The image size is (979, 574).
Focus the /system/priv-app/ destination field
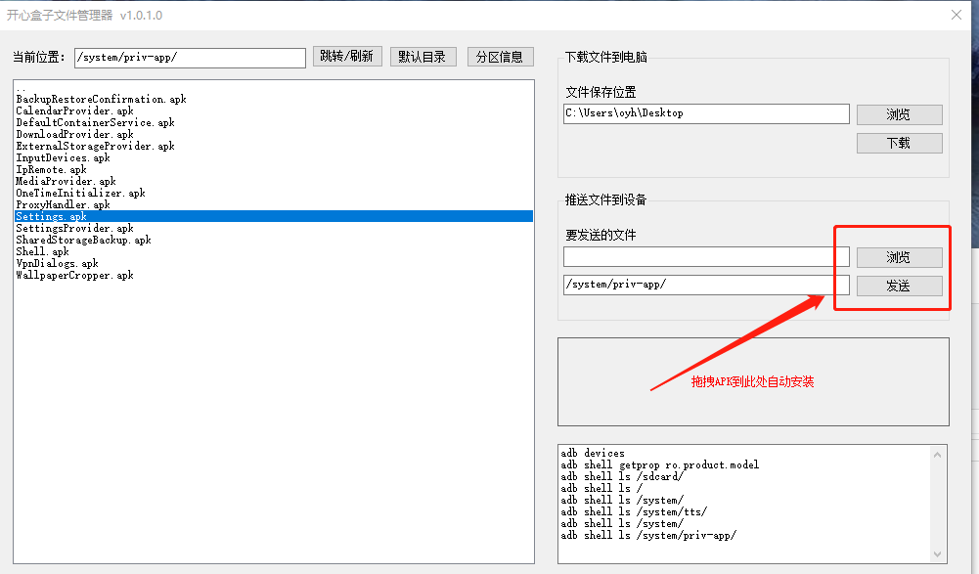pos(706,285)
